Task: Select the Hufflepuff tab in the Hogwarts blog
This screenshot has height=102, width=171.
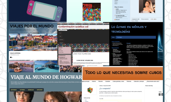Action: pyautogui.click(x=40, y=90)
